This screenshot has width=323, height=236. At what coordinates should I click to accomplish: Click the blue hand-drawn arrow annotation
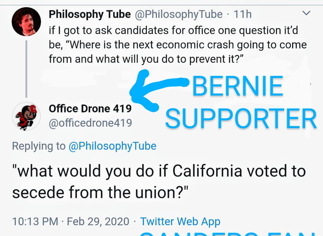(158, 90)
